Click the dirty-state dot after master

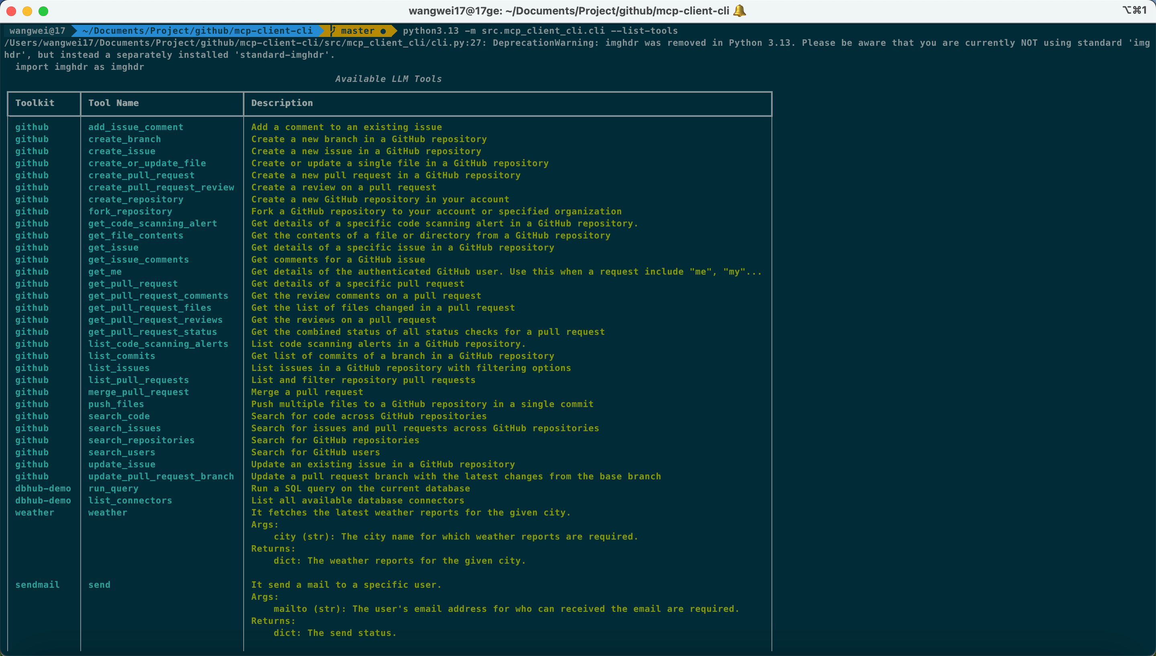tap(383, 31)
